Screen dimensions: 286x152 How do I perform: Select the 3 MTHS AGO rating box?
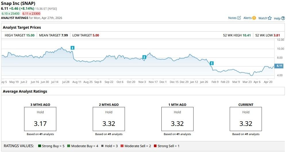(x=40, y=119)
